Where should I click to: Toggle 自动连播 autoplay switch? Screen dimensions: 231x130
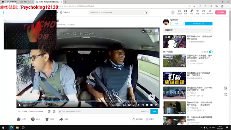[x=211, y=52]
